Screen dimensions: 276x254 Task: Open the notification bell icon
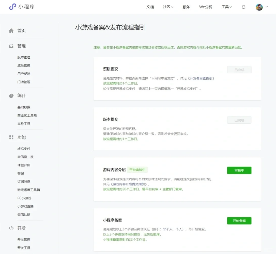tap(243, 7)
